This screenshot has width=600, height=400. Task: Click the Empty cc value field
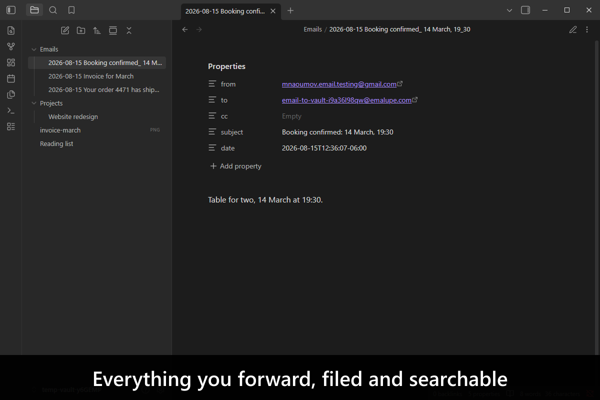coord(291,116)
